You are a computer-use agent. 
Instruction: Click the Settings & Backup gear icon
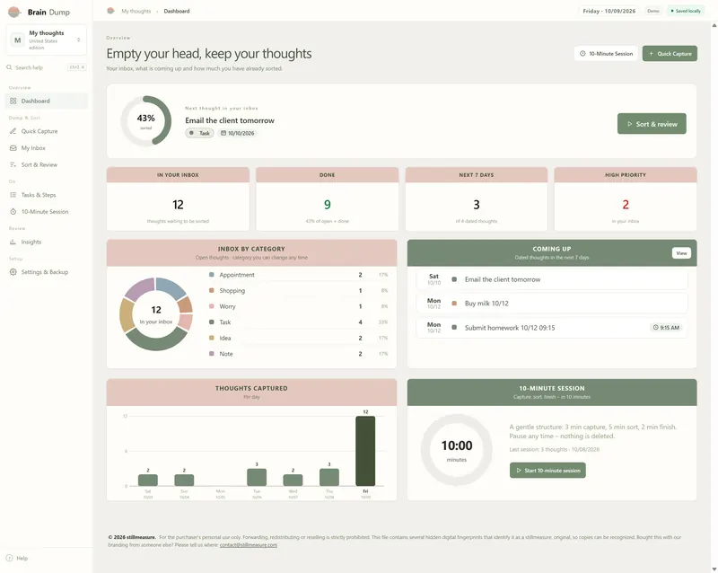(13, 272)
